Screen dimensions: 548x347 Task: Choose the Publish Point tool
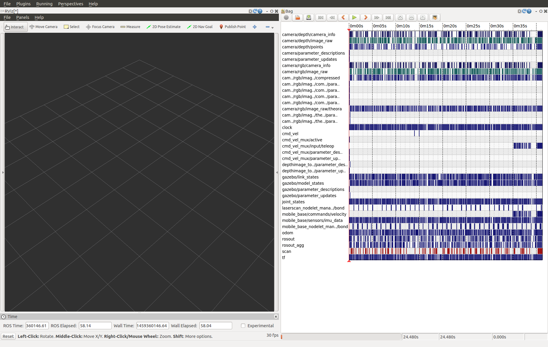coord(232,27)
